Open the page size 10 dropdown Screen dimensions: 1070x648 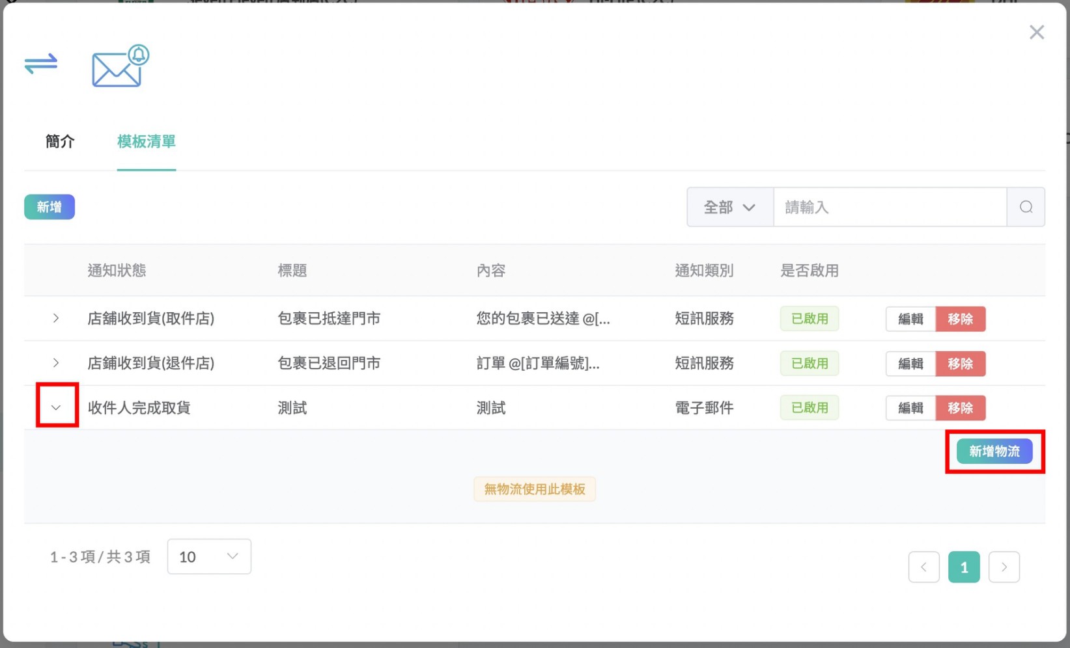click(208, 556)
